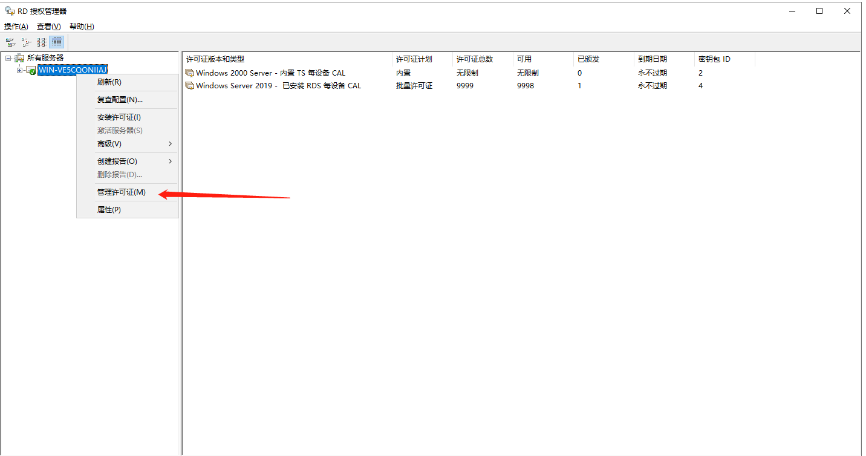
Task: Choose 复查配置(N)... from the context menu
Action: 128,100
